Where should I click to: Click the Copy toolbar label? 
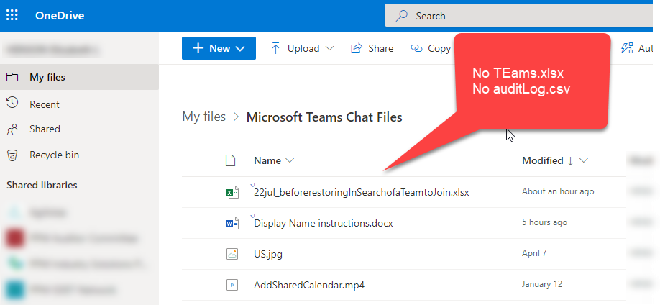point(439,49)
